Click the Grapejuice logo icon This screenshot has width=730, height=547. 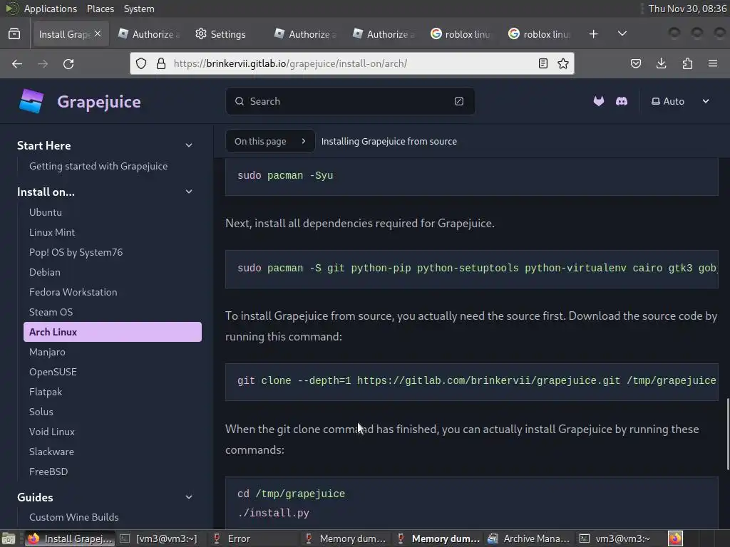[x=31, y=101]
